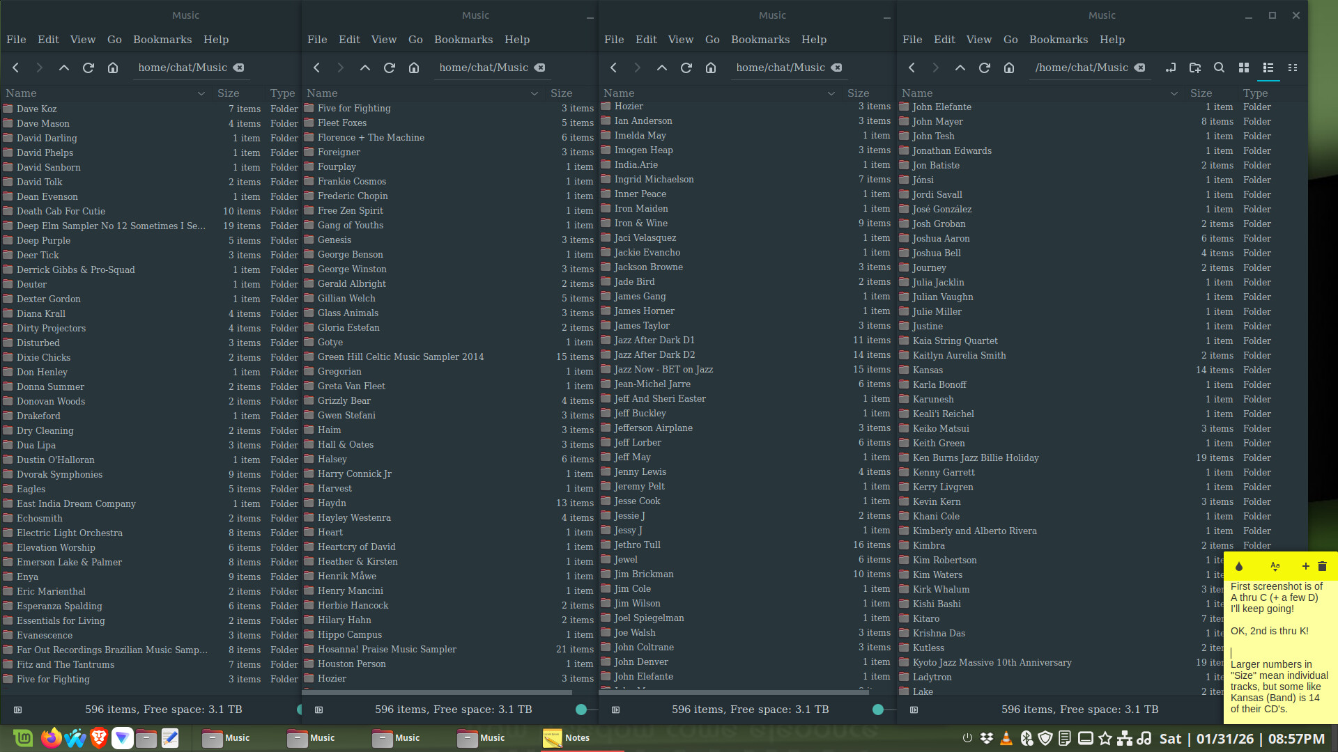The width and height of the screenshot is (1338, 752).
Task: Open the file search magnifier icon
Action: (1219, 68)
